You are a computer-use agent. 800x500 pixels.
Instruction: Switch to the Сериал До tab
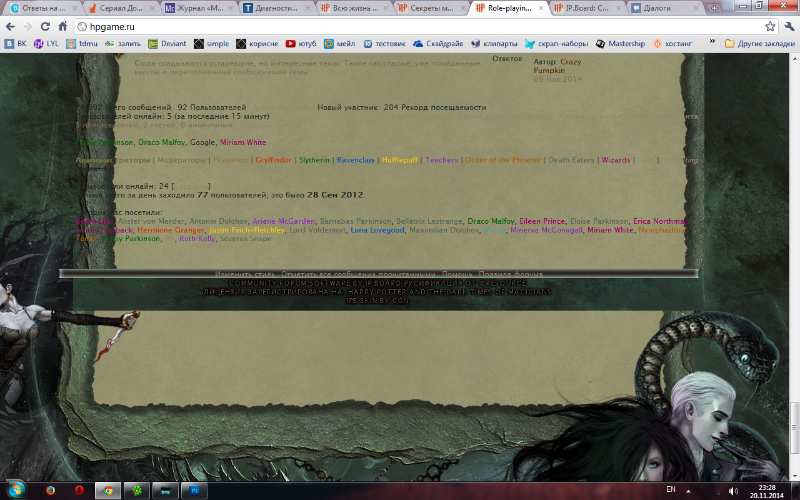point(120,8)
